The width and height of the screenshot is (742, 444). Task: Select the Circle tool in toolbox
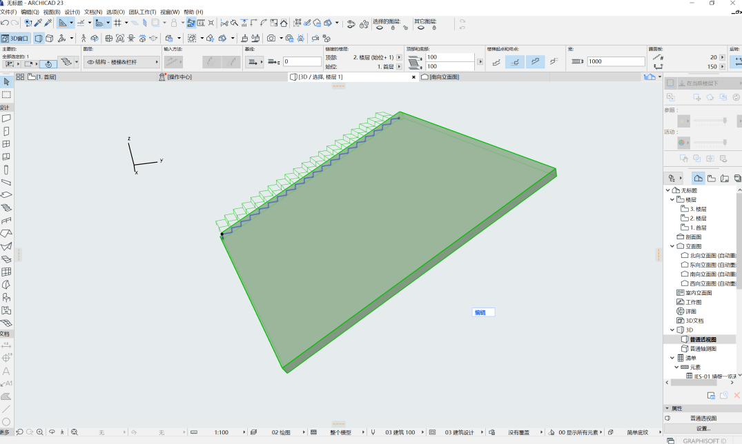[x=6, y=422]
